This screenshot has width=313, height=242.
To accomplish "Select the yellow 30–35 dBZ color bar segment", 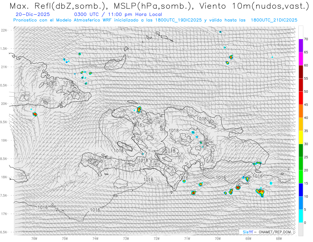I will [x=301, y=137].
